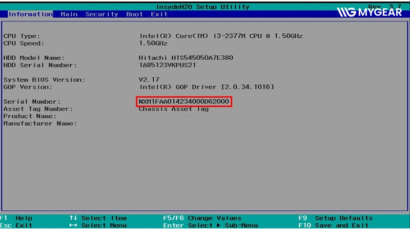Viewport: 410px width, 230px height.
Task: Go to the Boot tab
Action: [x=134, y=14]
